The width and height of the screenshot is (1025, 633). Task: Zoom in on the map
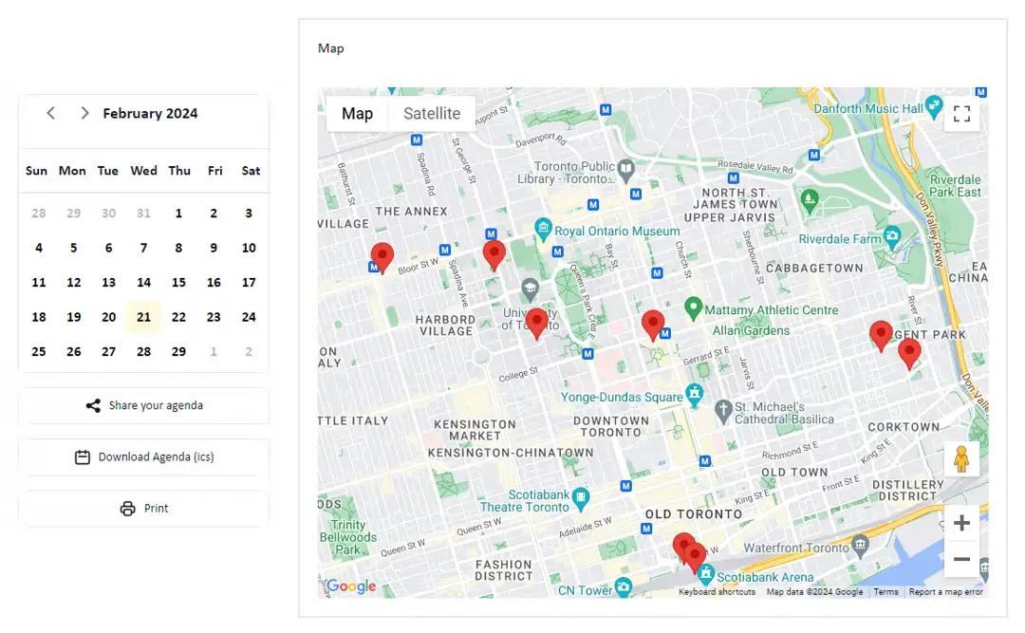click(x=961, y=523)
